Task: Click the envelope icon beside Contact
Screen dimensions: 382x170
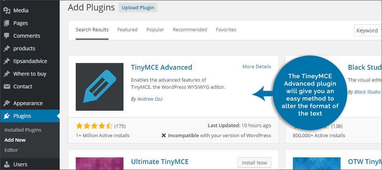Action: tap(7, 86)
